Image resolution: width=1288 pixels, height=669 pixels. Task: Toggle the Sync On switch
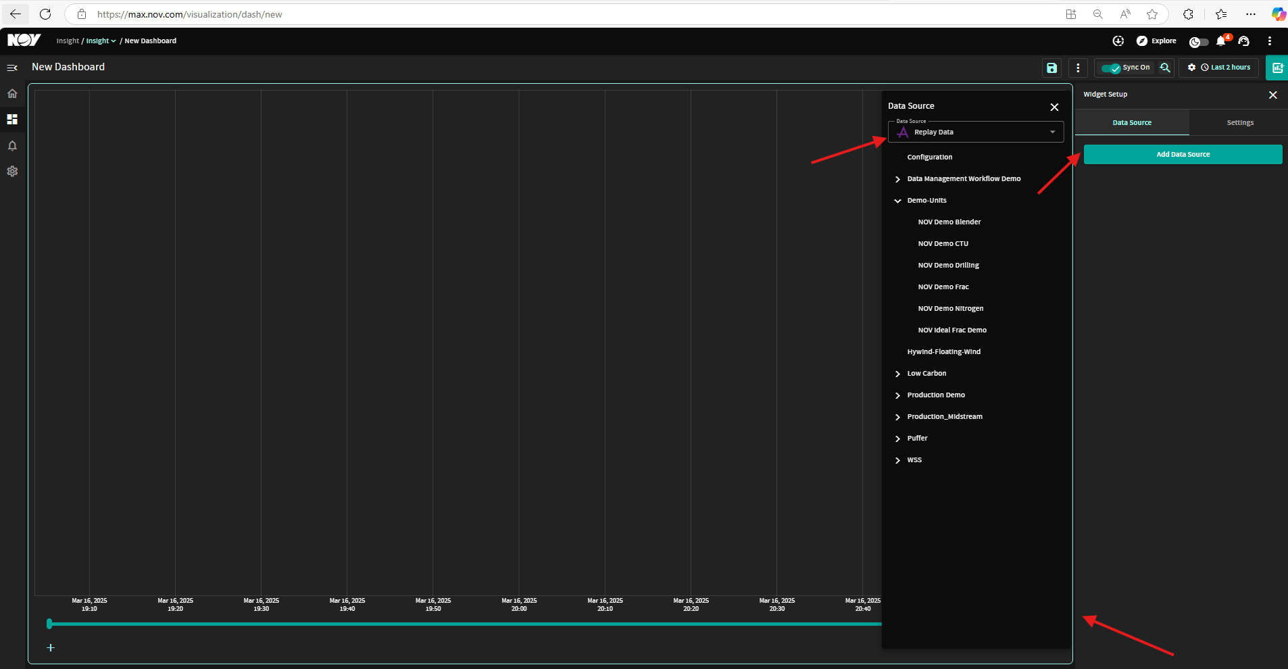1111,68
